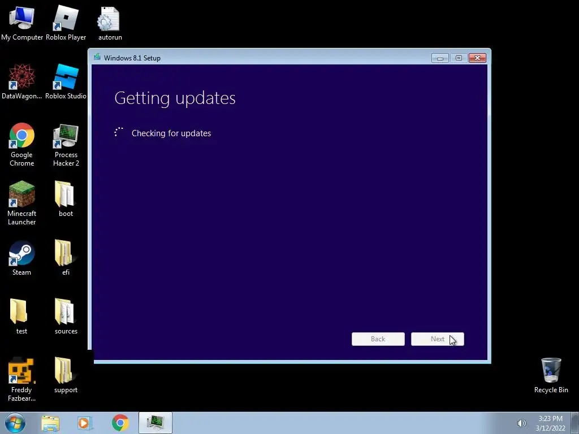The width and height of the screenshot is (579, 434).
Task: Open File Explorer from the taskbar
Action: pyautogui.click(x=50, y=423)
